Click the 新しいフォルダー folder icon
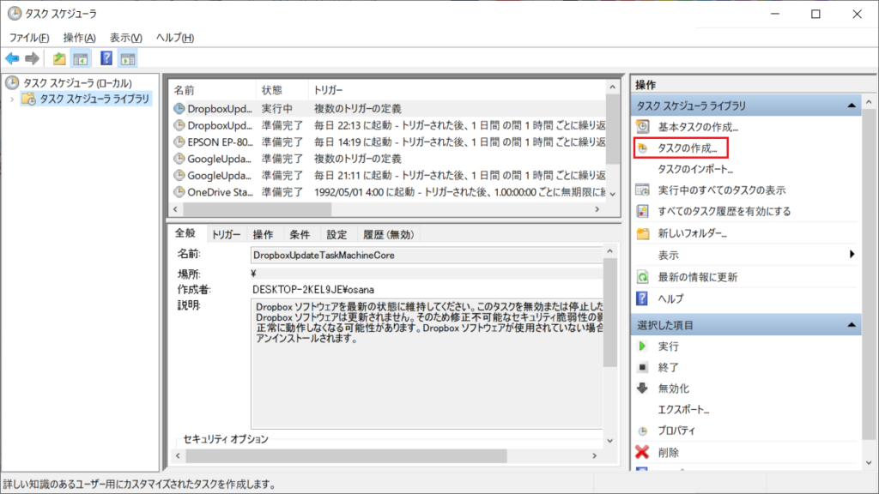 tap(642, 233)
